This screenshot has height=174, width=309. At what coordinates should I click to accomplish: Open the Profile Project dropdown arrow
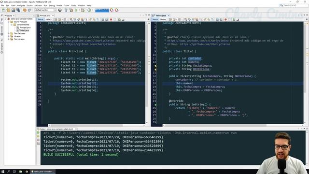click(x=92, y=10)
